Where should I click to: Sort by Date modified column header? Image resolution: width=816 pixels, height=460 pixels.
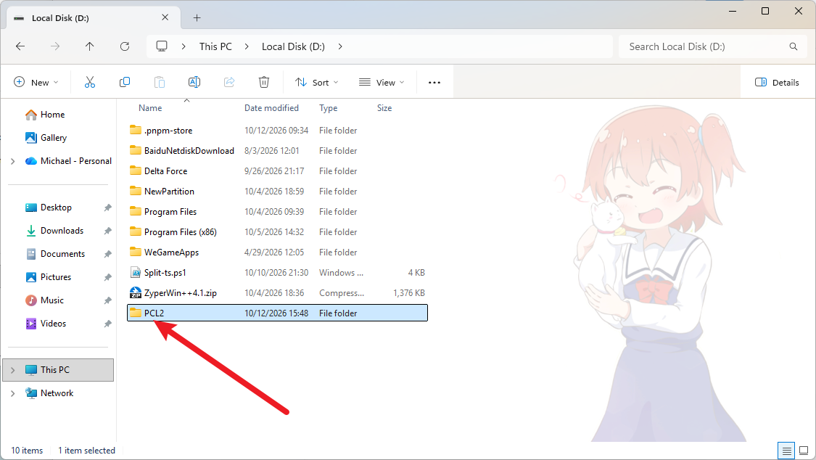pyautogui.click(x=272, y=108)
